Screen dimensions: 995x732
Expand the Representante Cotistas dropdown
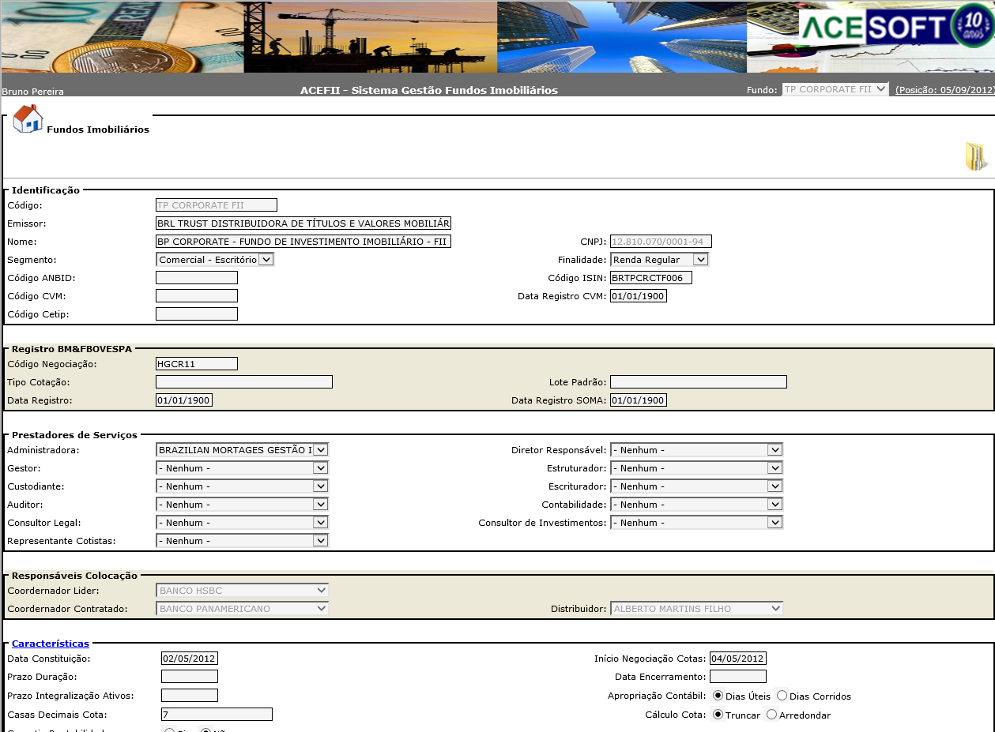242,541
